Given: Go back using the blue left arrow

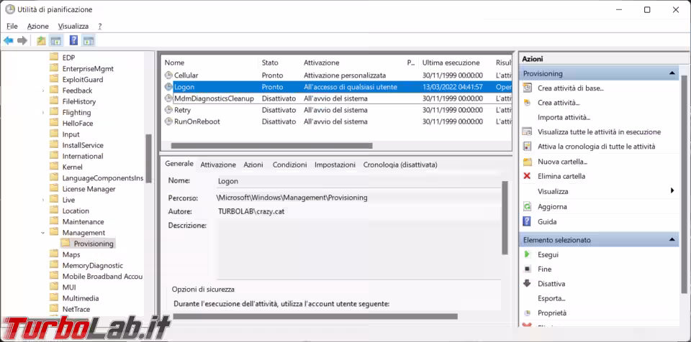Looking at the screenshot, I should [x=9, y=41].
